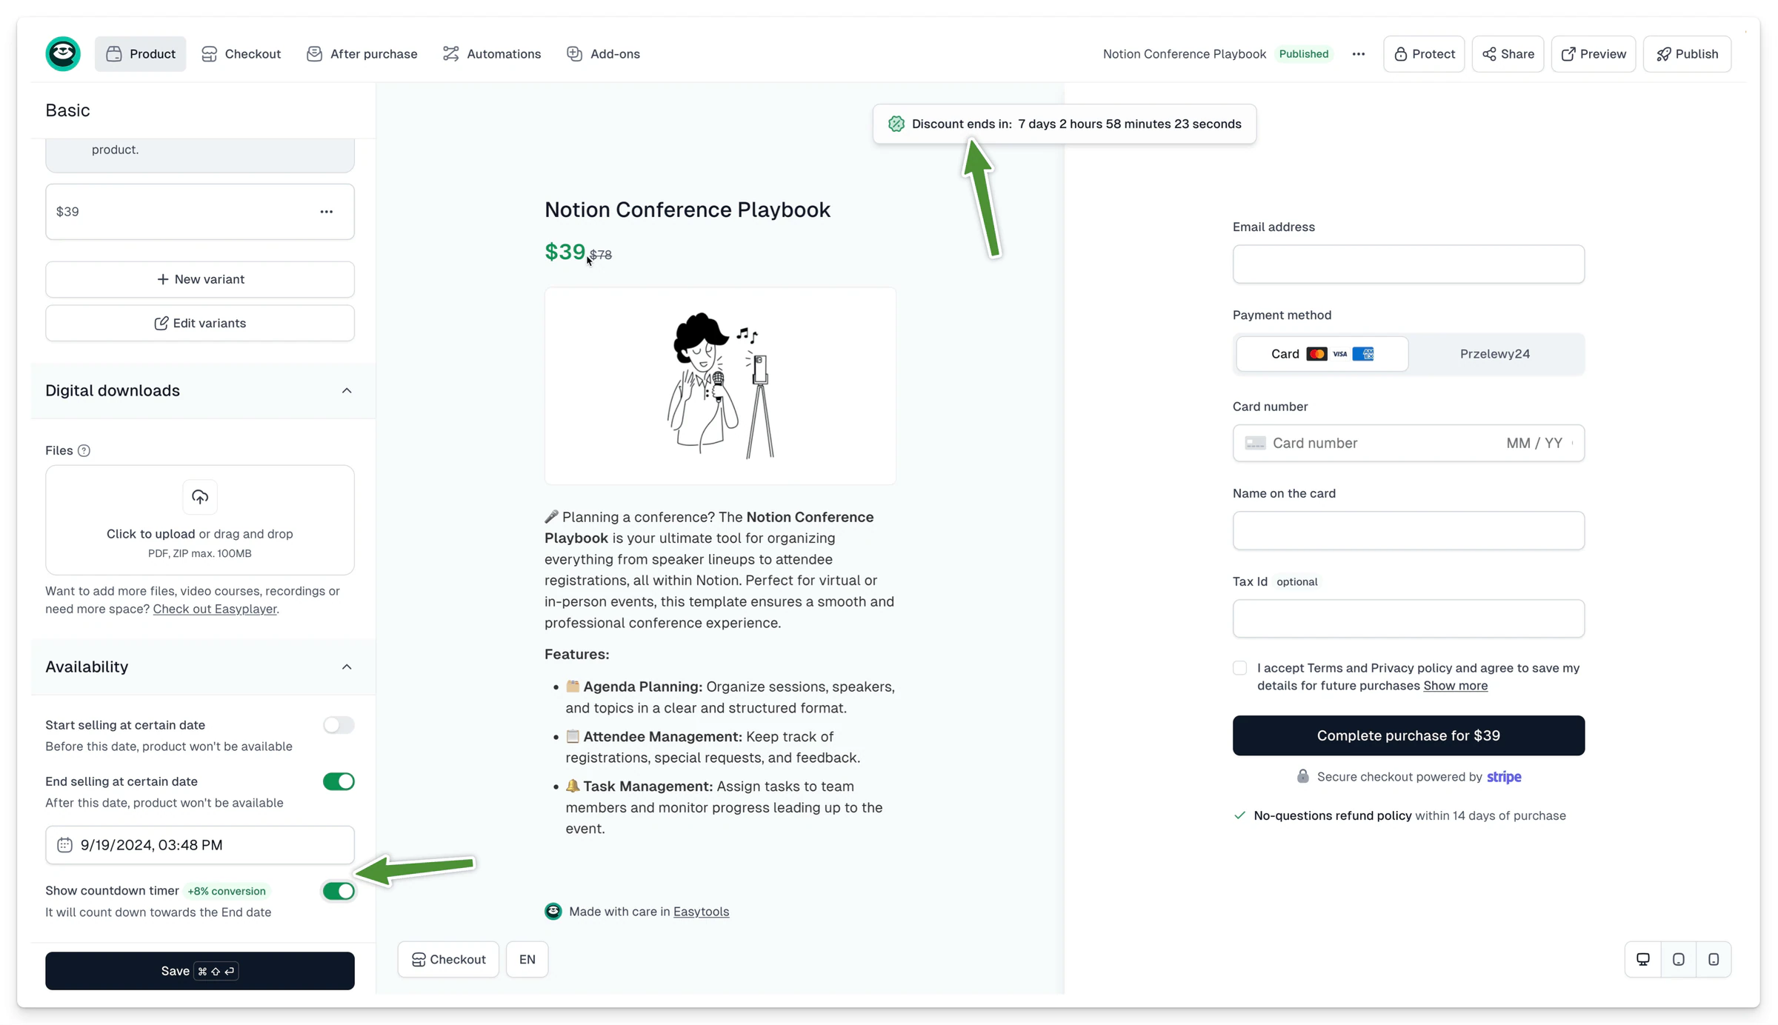The height and width of the screenshot is (1025, 1778).
Task: Click the file upload drop area
Action: [200, 520]
